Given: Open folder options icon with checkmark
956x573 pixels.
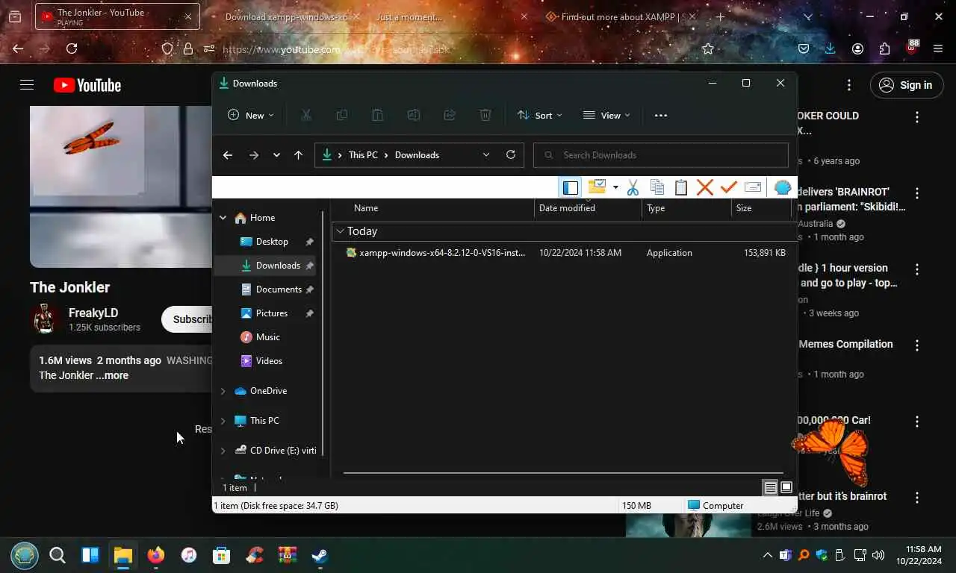Looking at the screenshot, I should point(597,187).
